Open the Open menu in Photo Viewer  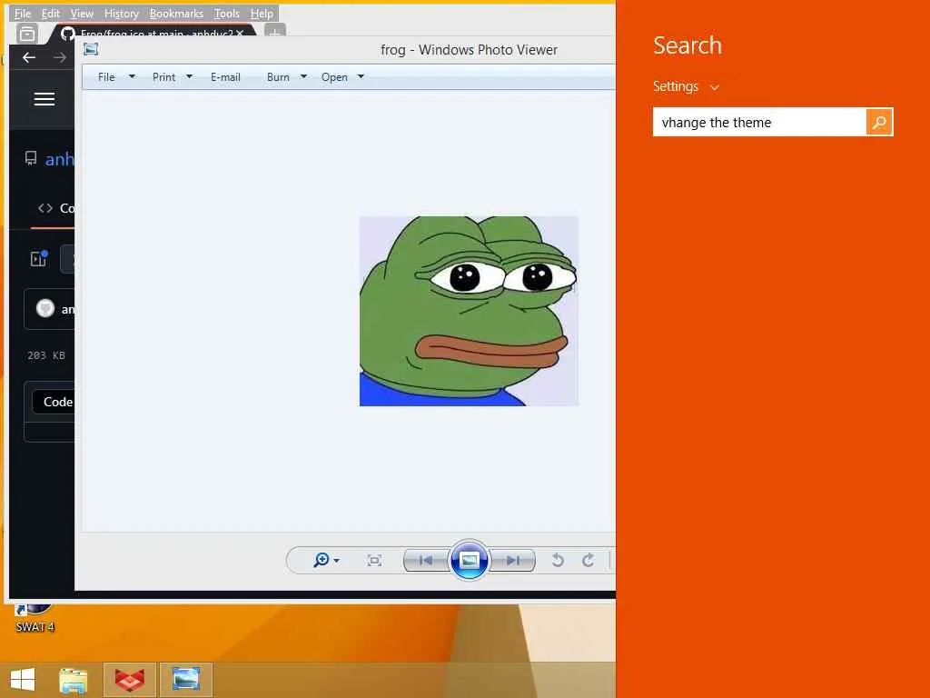click(334, 77)
